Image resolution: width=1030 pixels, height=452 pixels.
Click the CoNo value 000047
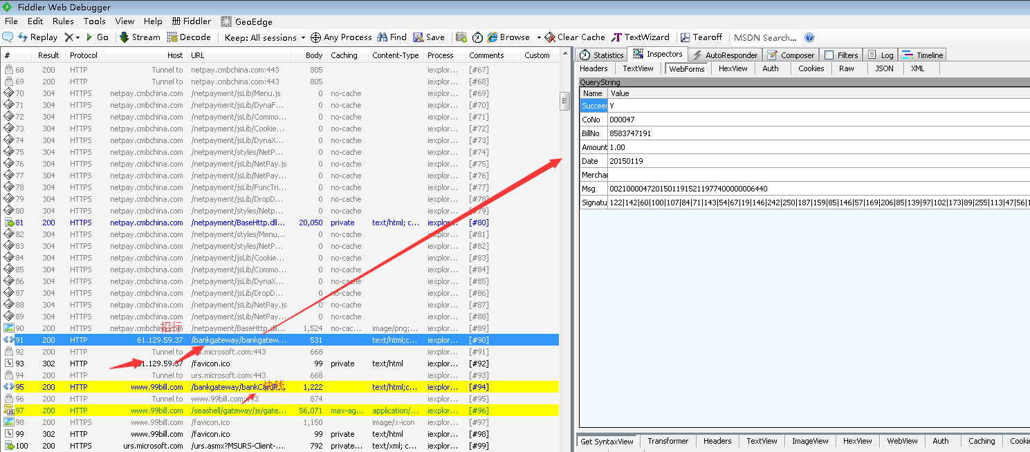pyautogui.click(x=622, y=120)
